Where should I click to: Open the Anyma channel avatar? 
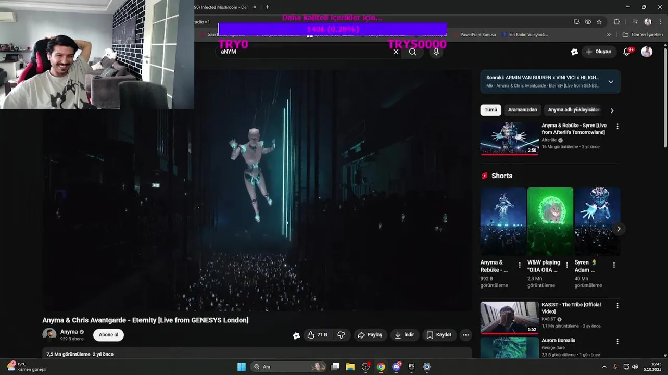click(49, 334)
